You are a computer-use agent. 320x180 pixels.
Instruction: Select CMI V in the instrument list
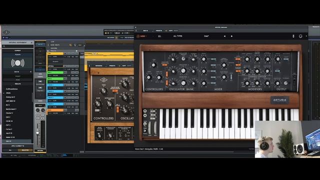(8, 117)
